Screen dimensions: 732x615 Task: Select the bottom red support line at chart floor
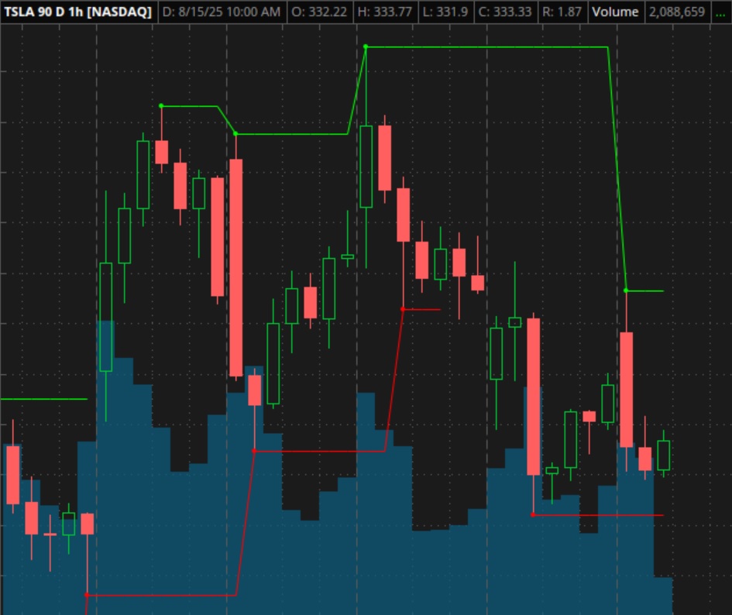[x=161, y=595]
